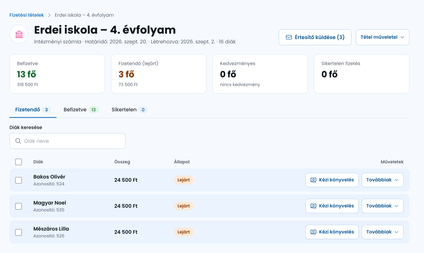
Task: Click the envelope icon in Értesítő küldése
Action: click(289, 37)
